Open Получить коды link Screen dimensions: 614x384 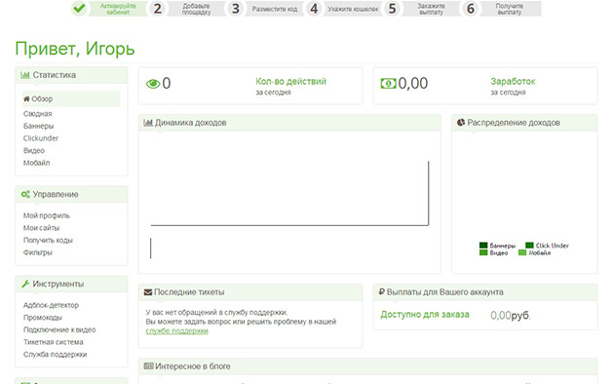tap(48, 240)
